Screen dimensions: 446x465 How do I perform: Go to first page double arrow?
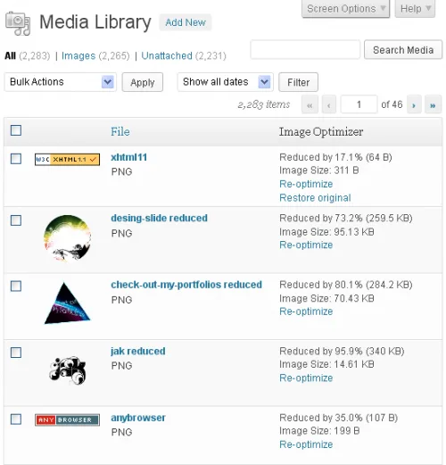(310, 104)
